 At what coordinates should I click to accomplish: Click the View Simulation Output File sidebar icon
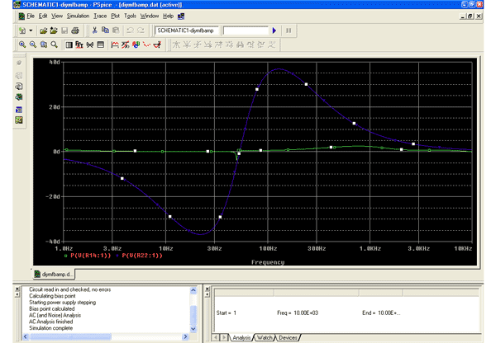(19, 86)
